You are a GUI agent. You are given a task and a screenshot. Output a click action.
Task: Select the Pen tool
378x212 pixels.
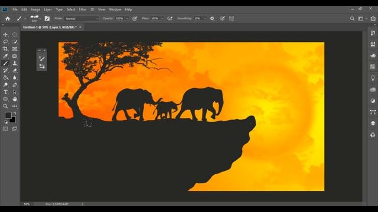[x=15, y=85]
